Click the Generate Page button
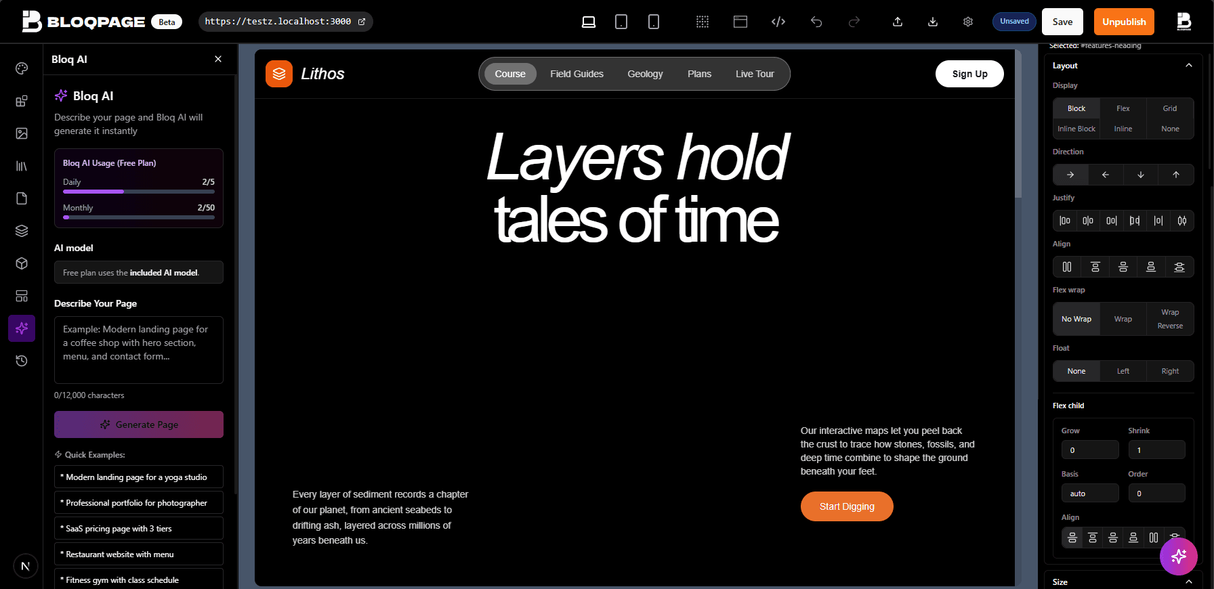The image size is (1214, 589). [x=139, y=424]
